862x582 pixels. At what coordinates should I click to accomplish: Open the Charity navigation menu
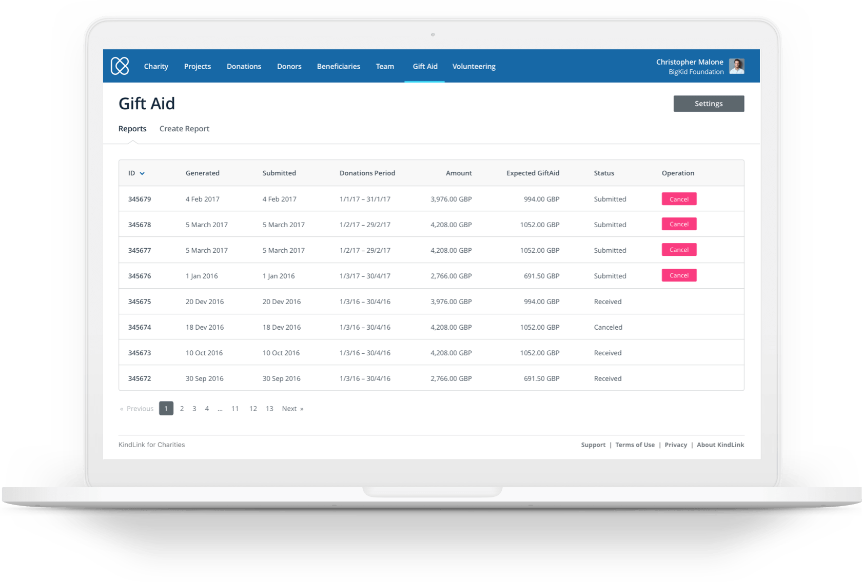click(156, 66)
